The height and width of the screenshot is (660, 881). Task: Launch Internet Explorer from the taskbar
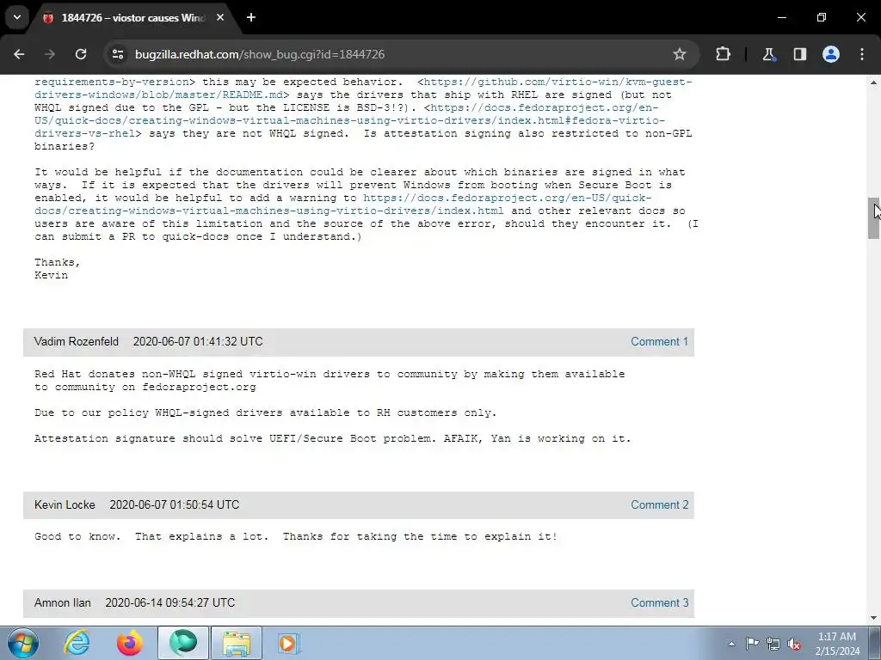pyautogui.click(x=77, y=643)
